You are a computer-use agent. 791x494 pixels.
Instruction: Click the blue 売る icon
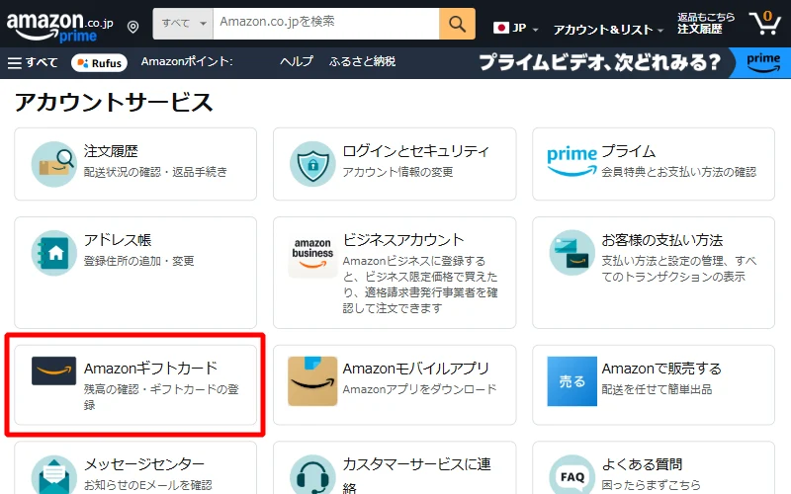[x=572, y=381]
